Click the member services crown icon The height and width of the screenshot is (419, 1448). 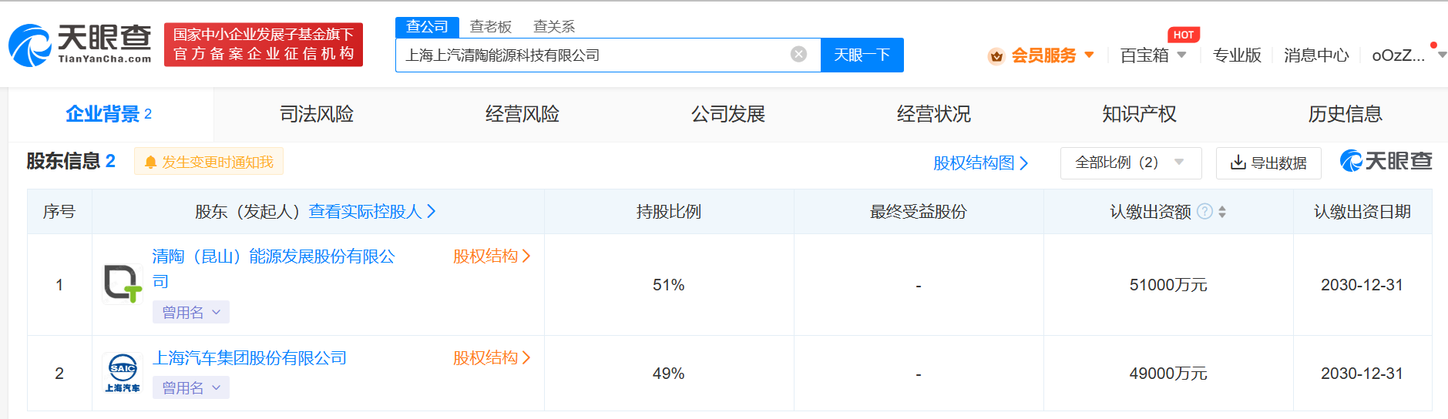[996, 56]
